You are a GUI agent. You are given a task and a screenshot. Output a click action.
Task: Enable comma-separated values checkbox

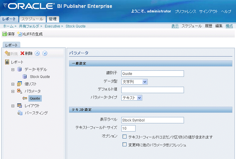[x=124, y=136]
